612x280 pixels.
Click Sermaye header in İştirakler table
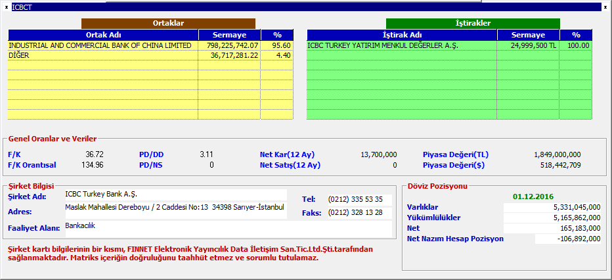coord(528,35)
